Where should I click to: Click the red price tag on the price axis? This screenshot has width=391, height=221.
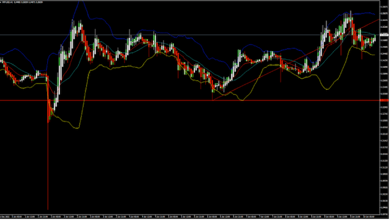point(384,100)
